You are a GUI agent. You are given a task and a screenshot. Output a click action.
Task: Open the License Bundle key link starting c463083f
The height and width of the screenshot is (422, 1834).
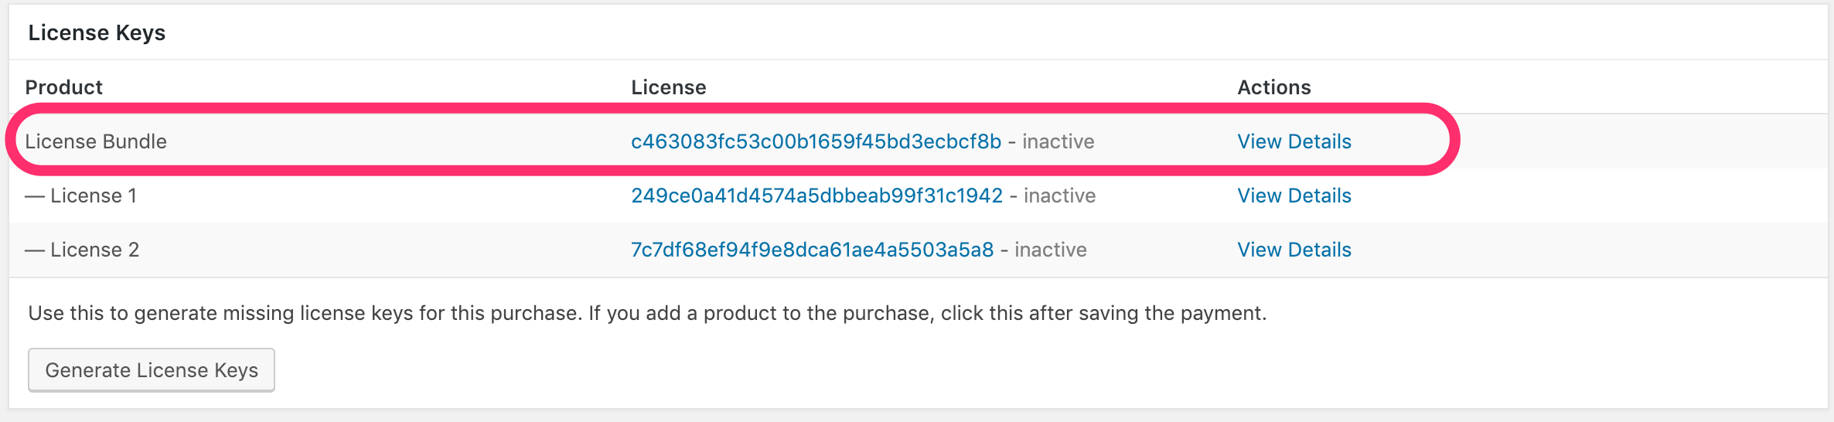816,141
